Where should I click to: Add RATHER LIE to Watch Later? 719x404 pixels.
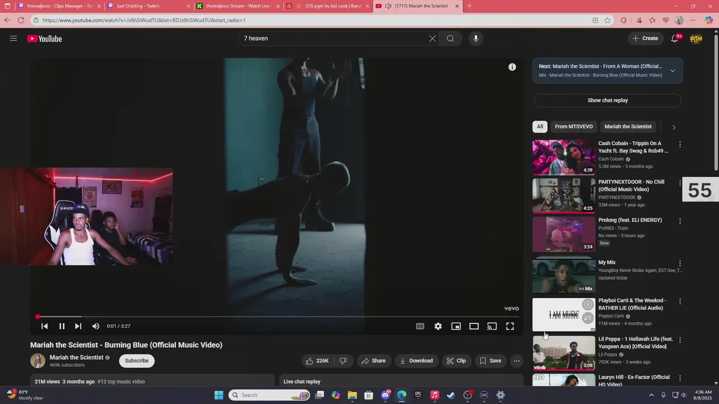pyautogui.click(x=588, y=305)
